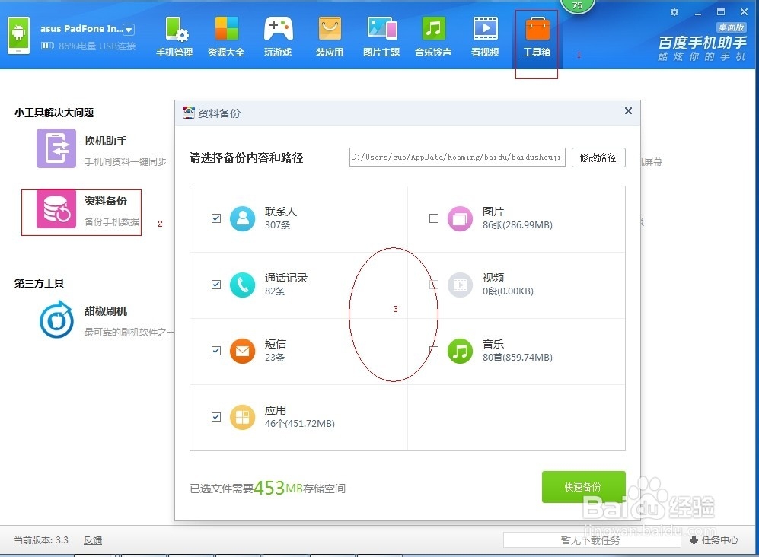759x557 pixels.
Task: Click the 当前版本: 3.3 version text
Action: coord(41,540)
